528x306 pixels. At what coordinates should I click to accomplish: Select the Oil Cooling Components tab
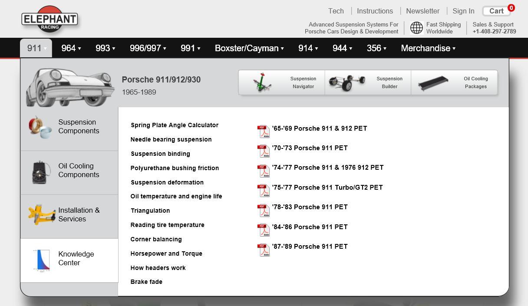coord(69,173)
